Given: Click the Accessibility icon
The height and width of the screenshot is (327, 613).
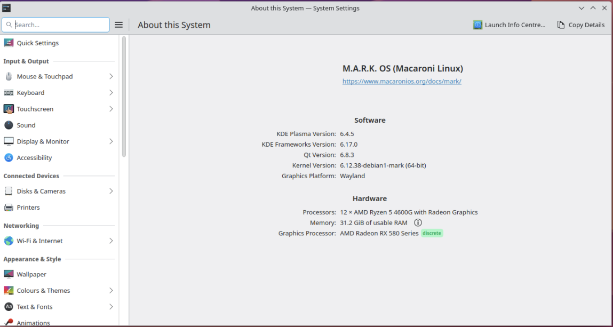Looking at the screenshot, I should (x=9, y=158).
